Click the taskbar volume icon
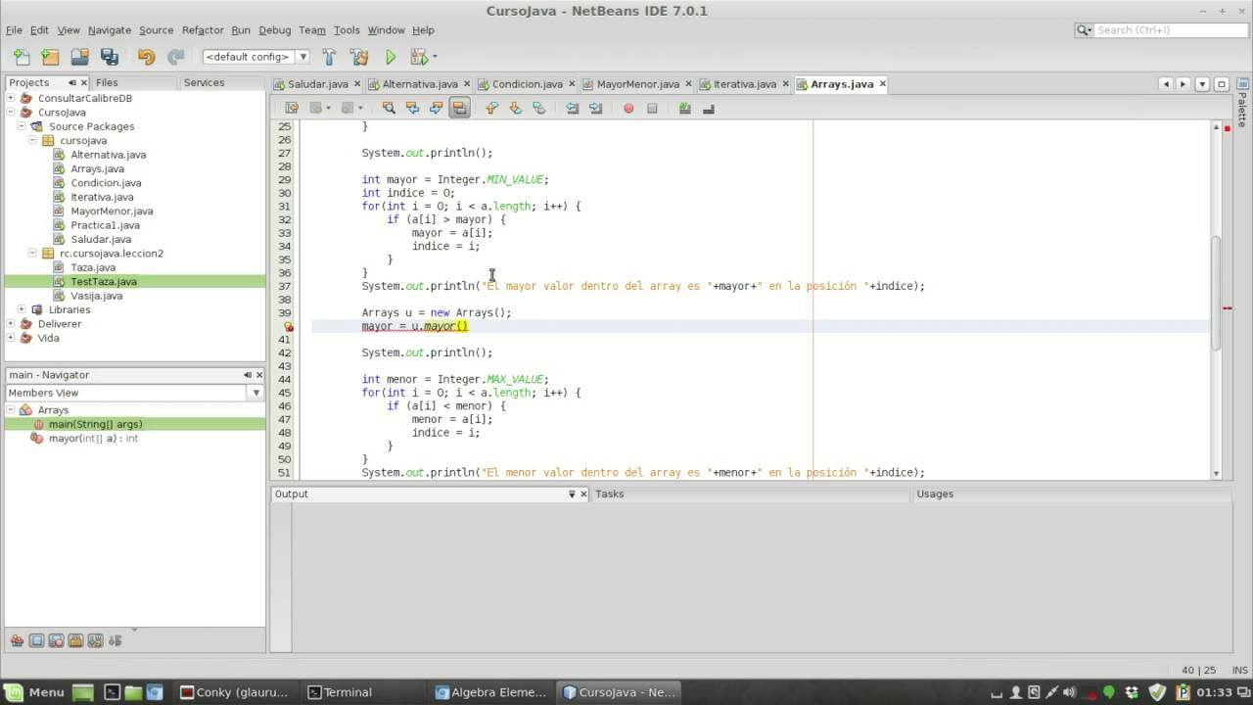This screenshot has height=705, width=1253. pos(1069,692)
